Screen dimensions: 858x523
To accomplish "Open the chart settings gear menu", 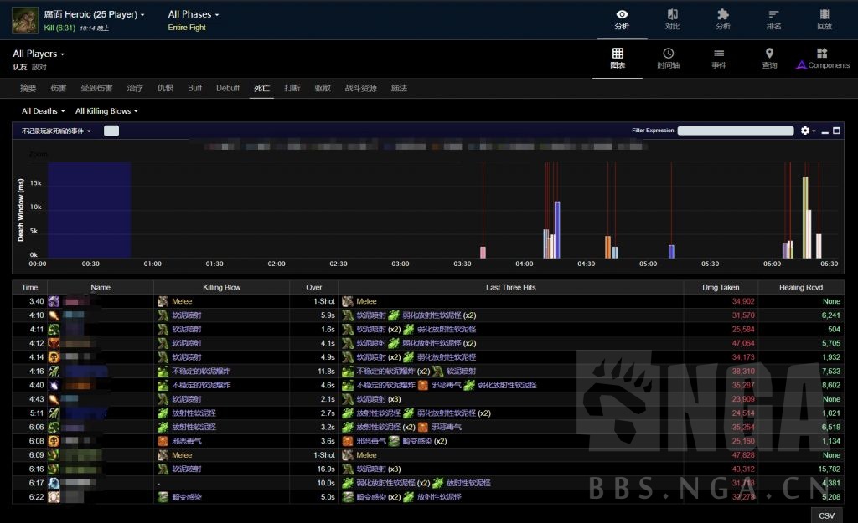I will click(x=807, y=131).
